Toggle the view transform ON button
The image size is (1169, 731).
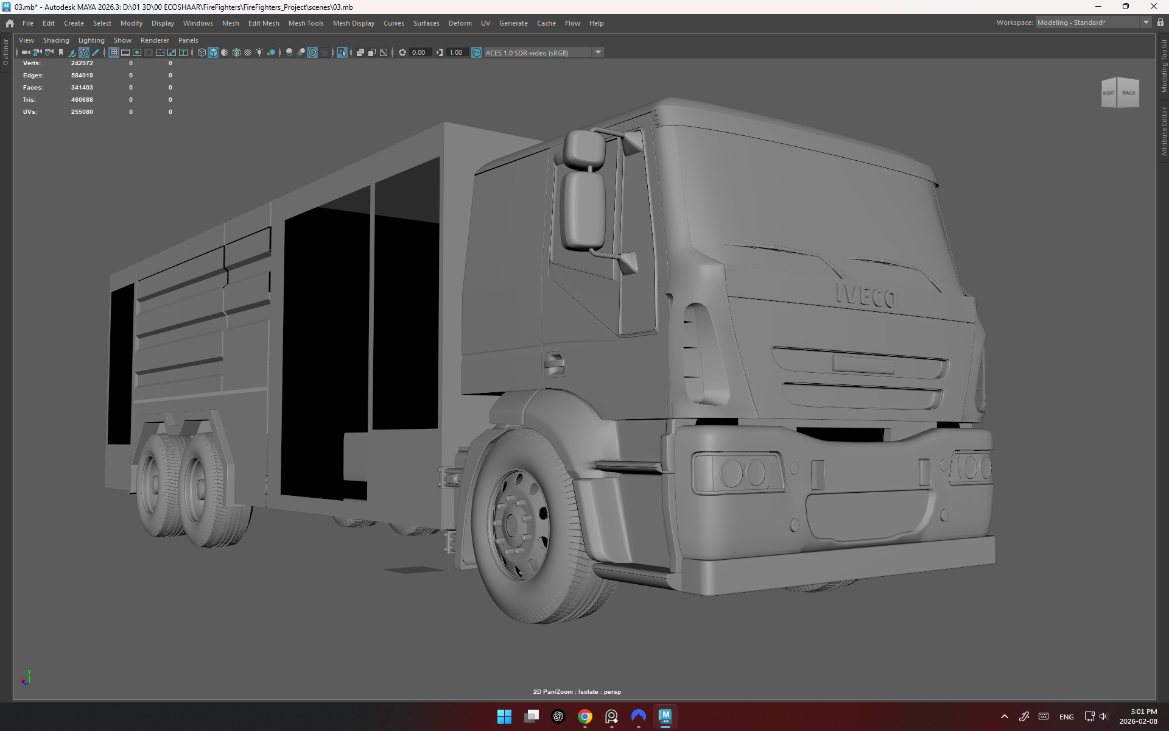coord(476,52)
